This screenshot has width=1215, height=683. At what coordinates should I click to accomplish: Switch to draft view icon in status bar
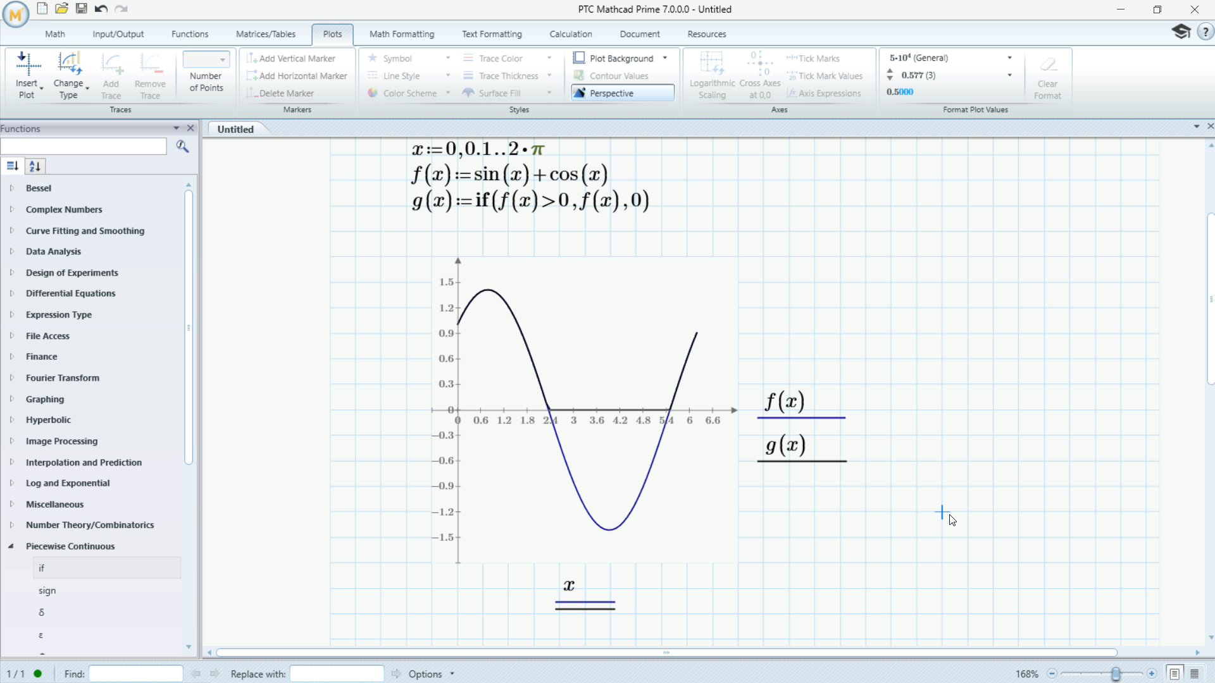click(1195, 674)
